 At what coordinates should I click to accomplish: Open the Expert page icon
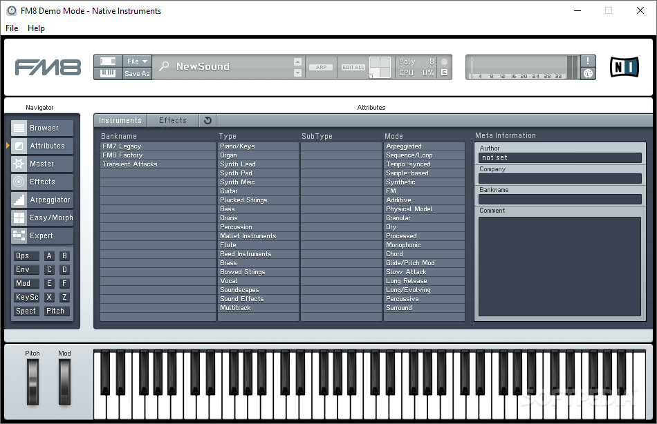point(19,235)
